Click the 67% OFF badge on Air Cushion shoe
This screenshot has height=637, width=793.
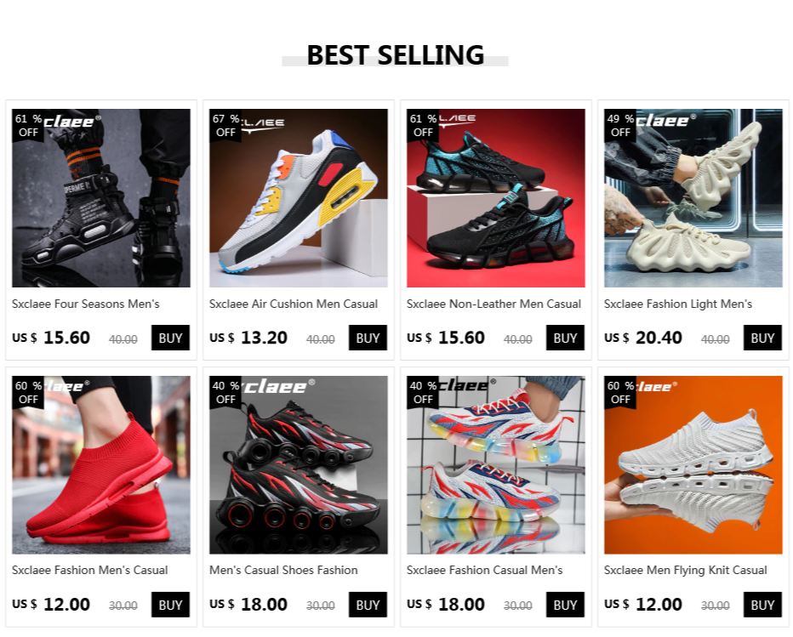click(225, 125)
